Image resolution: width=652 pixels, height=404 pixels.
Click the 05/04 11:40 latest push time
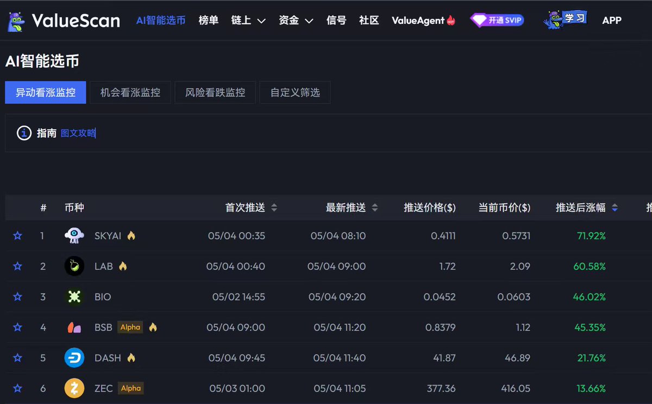(x=340, y=358)
